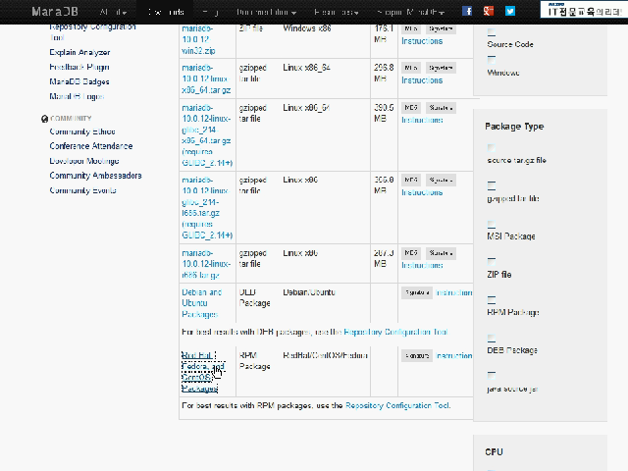The height and width of the screenshot is (471, 628).
Task: Open the IT education ad banner
Action: click(584, 10)
